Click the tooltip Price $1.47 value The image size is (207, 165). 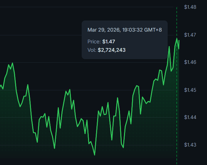point(109,42)
